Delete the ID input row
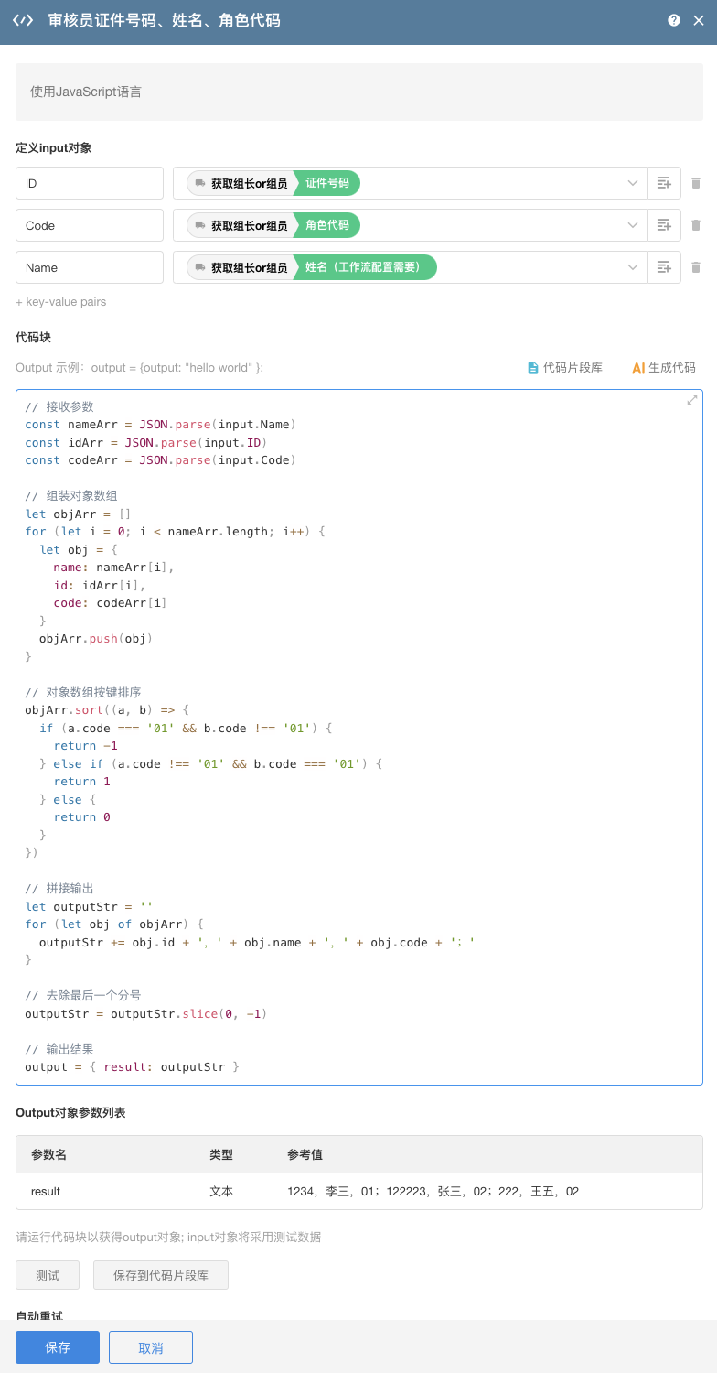This screenshot has height=1373, width=717. (696, 183)
